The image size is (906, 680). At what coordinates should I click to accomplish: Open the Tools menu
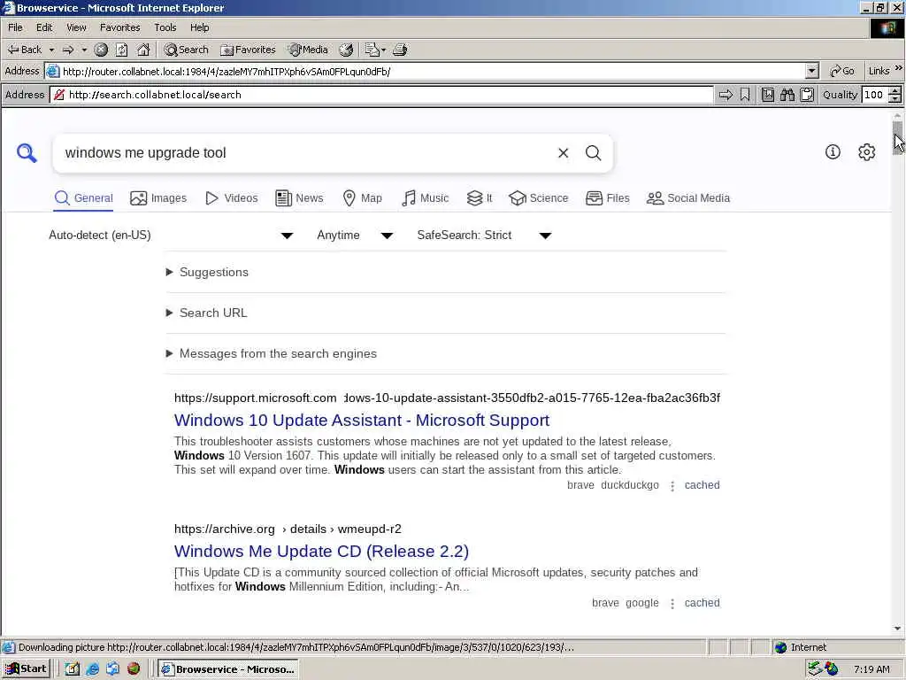165,27
